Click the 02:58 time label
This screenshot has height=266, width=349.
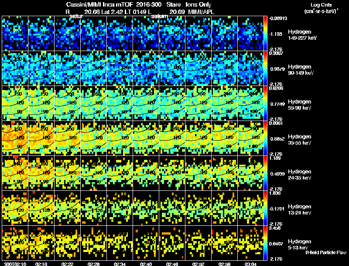point(225,264)
